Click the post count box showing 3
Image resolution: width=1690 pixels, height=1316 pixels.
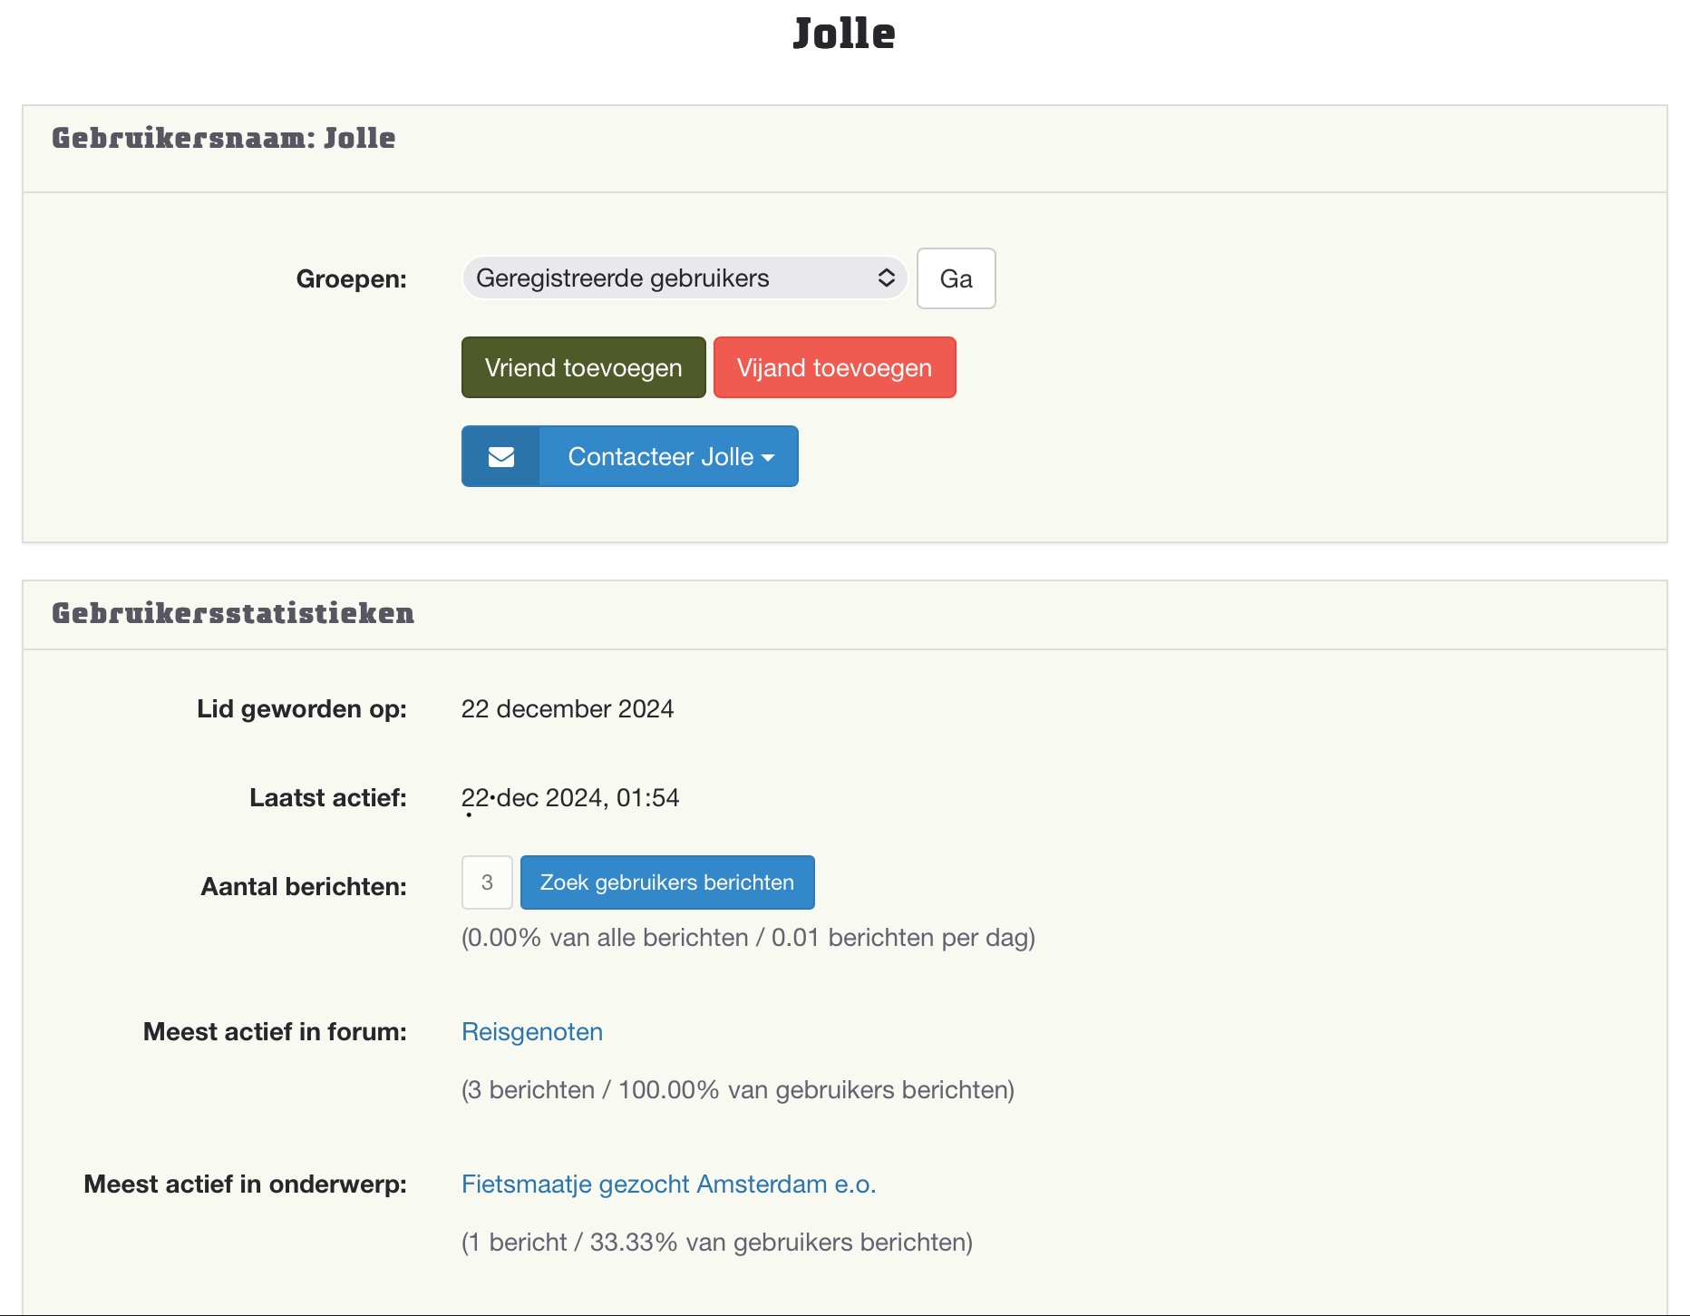[x=487, y=882]
